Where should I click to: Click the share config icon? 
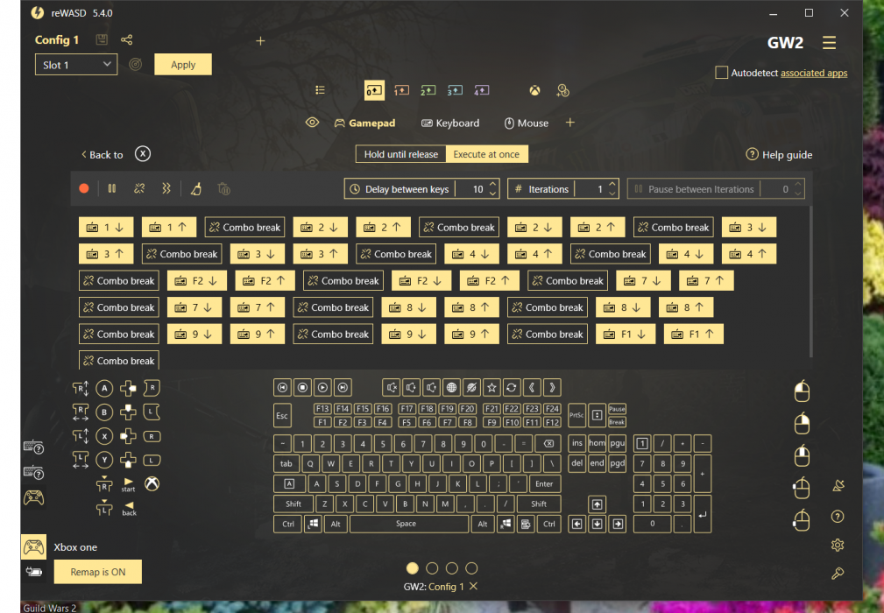[x=127, y=39]
